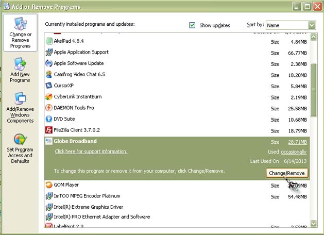324x235 pixels.
Task: Toggle the Show updates checkbox
Action: pos(192,25)
